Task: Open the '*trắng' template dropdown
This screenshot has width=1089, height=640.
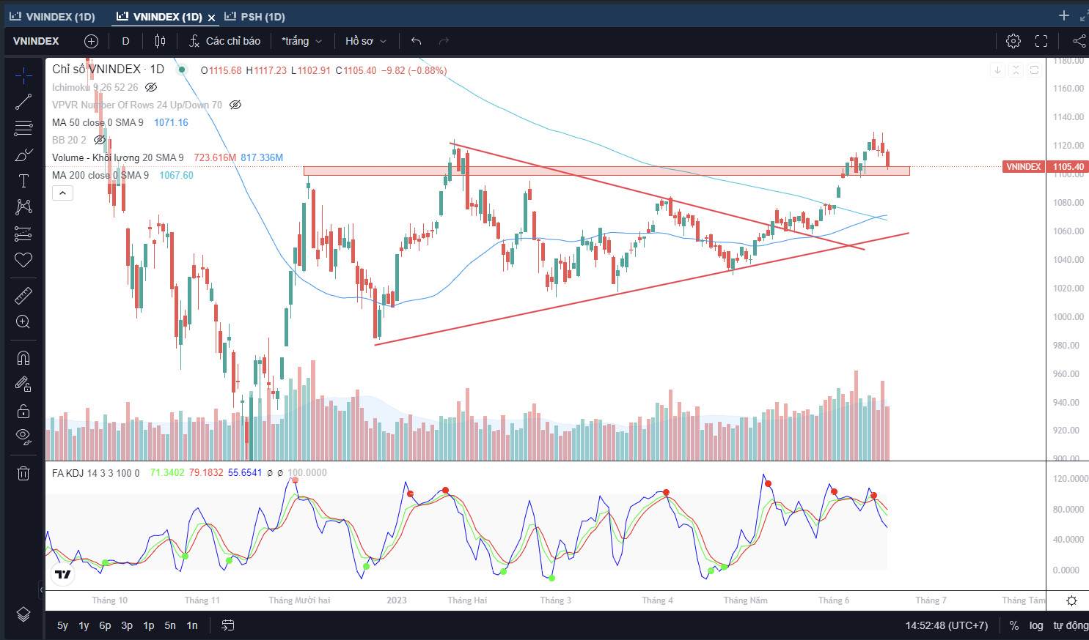Action: (x=301, y=41)
